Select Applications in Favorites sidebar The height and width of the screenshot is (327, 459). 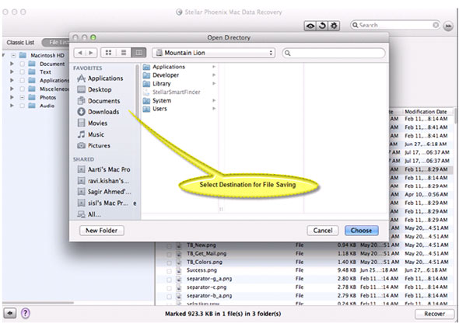100,78
